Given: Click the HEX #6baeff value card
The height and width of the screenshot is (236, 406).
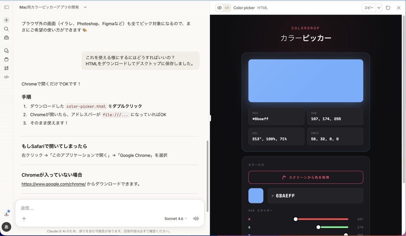Looking at the screenshot, I should tap(276, 116).
